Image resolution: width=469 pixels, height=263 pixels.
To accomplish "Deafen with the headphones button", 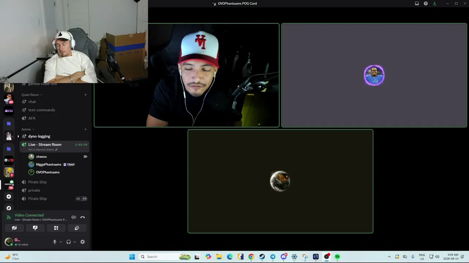I will coord(69,242).
